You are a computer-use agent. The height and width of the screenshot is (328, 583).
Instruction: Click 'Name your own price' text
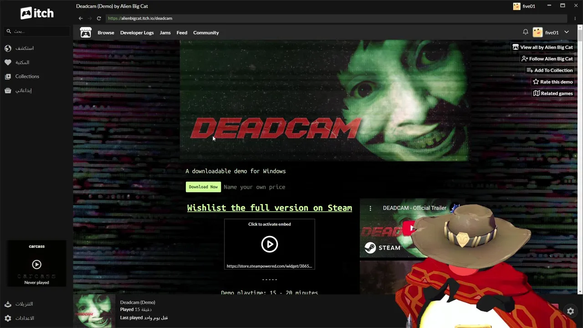[x=254, y=187]
